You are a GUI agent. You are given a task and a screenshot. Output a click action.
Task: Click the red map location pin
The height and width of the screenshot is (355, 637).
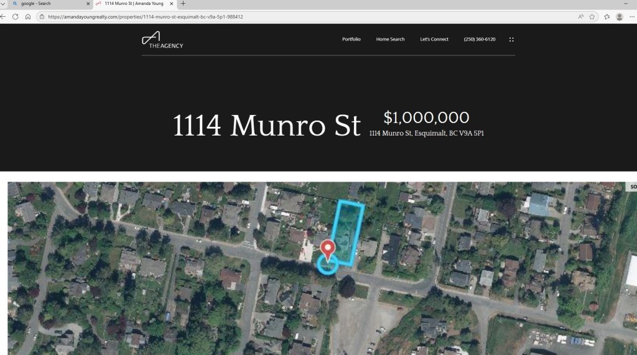coord(328,249)
